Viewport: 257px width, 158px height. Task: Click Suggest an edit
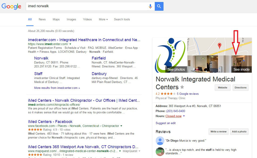click(166, 123)
